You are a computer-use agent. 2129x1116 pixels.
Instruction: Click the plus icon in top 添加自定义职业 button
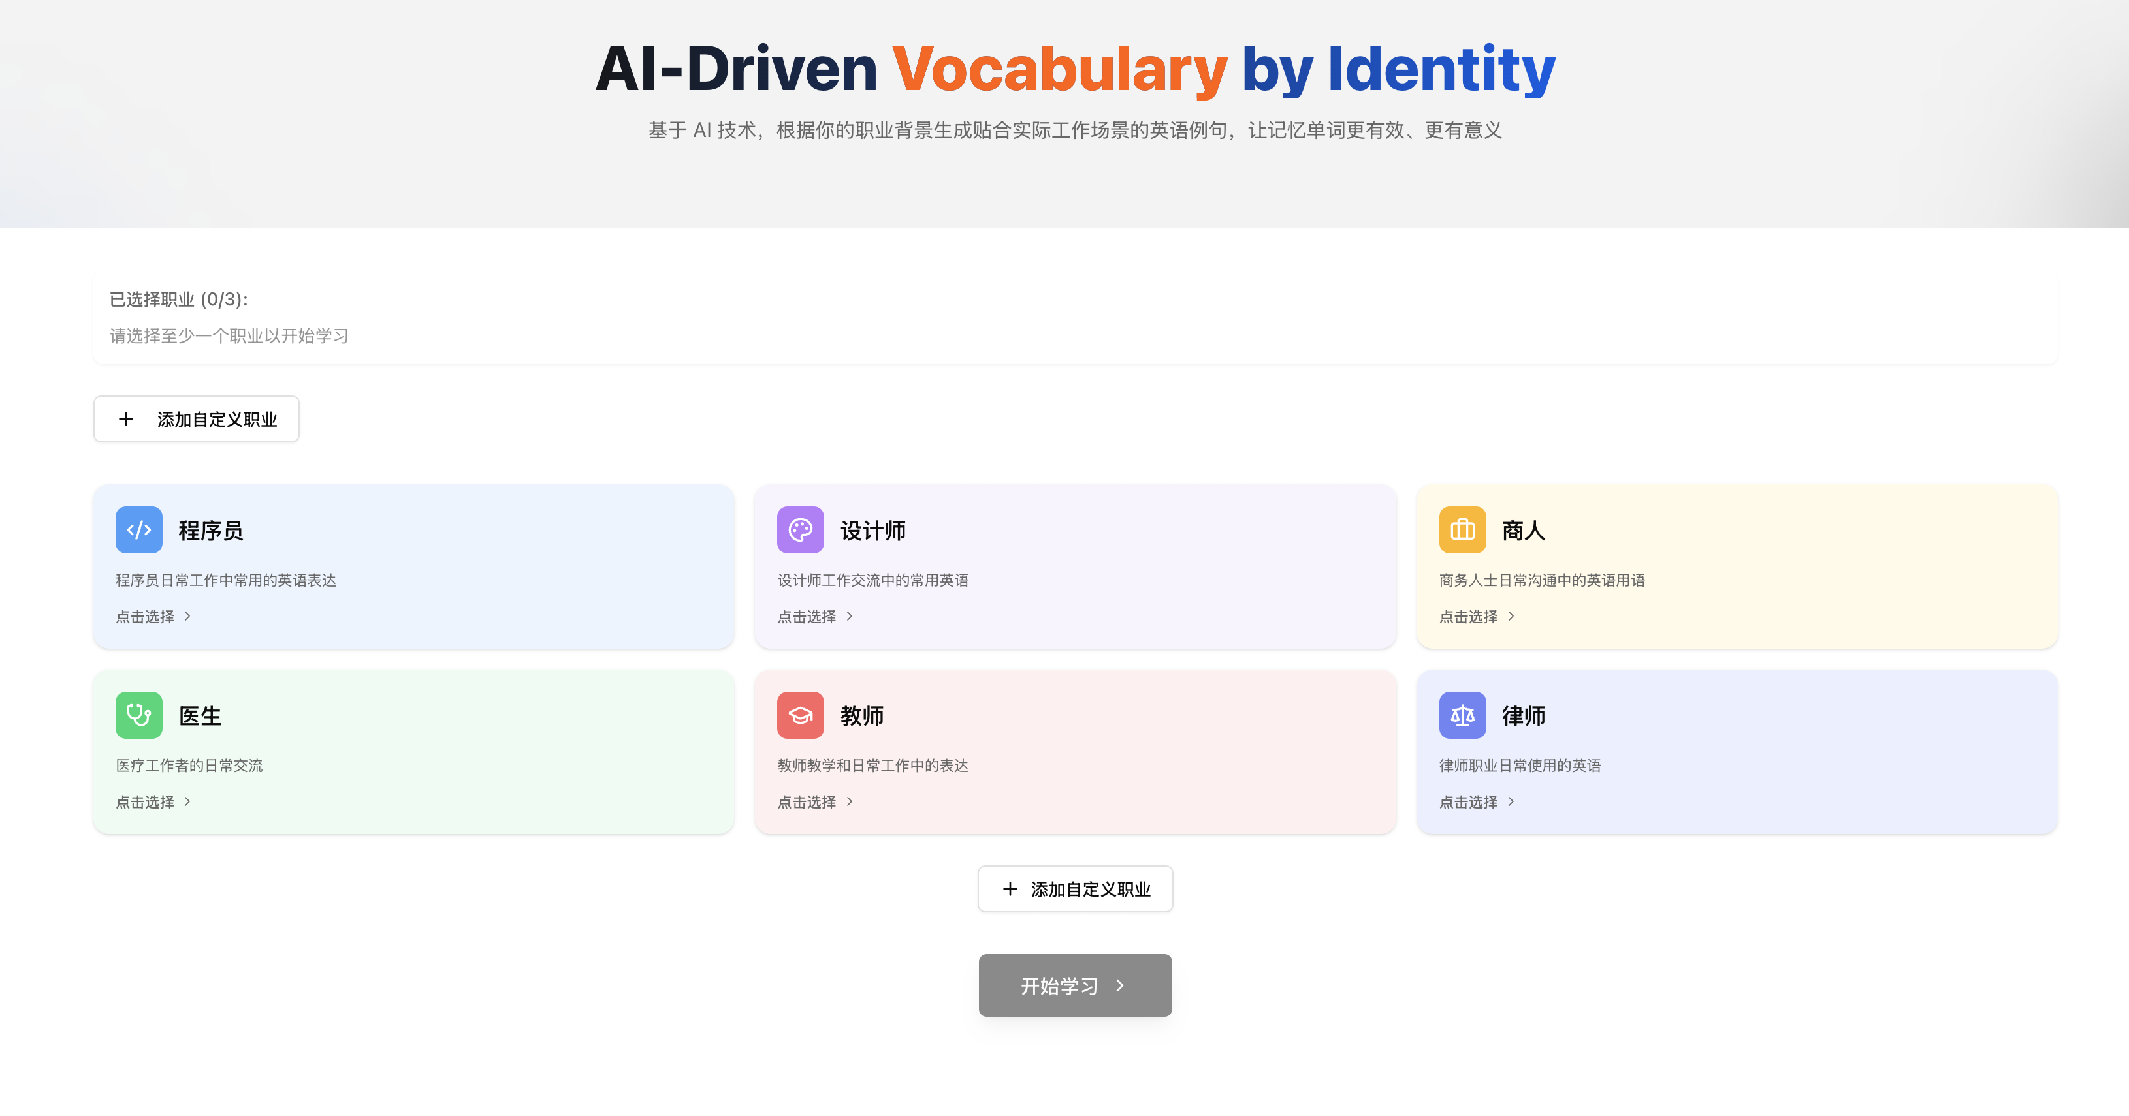click(125, 419)
